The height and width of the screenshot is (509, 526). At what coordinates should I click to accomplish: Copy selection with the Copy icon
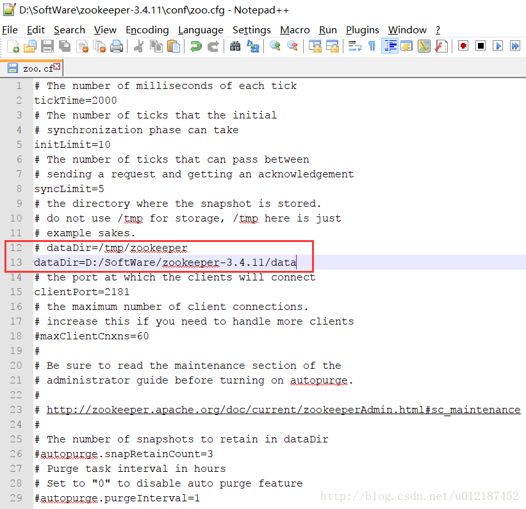[156, 46]
